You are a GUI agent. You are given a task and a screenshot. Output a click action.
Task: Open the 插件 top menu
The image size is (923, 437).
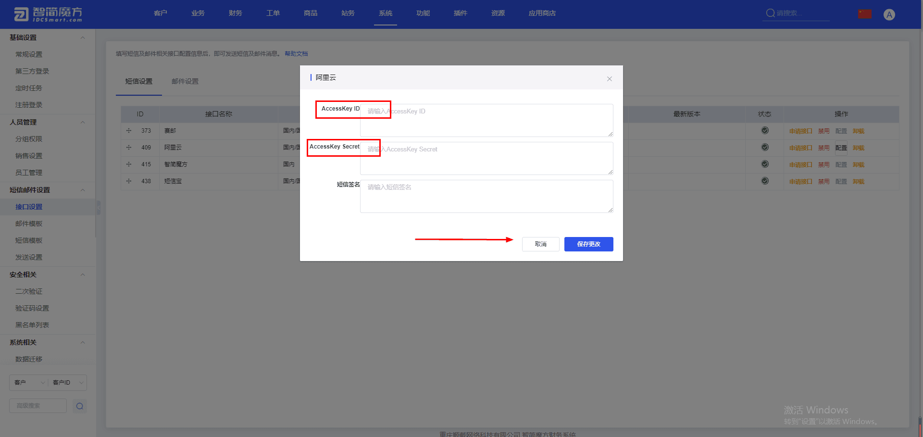(x=461, y=13)
